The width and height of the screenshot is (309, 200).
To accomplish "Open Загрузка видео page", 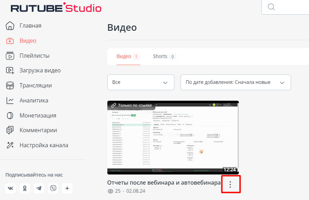I will coord(40,70).
